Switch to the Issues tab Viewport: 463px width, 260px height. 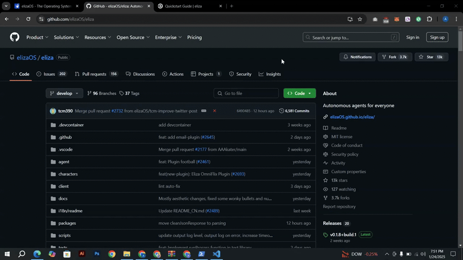click(x=52, y=74)
